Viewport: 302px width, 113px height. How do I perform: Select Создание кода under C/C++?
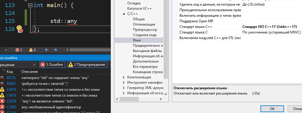(144, 35)
